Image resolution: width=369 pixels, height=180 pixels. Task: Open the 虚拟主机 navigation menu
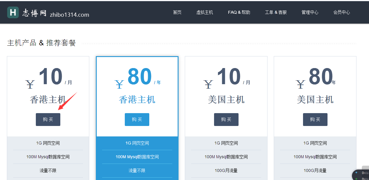(205, 12)
